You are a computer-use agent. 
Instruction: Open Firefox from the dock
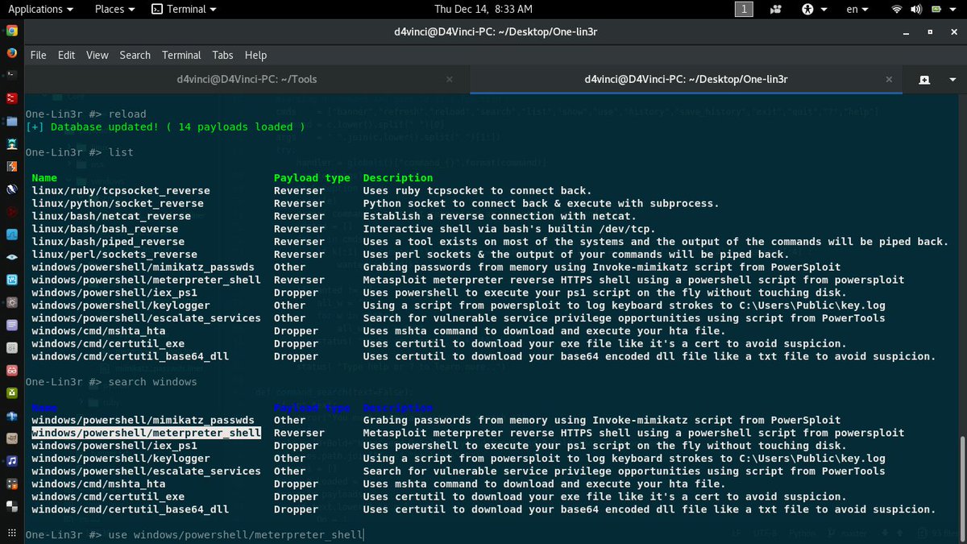[x=11, y=53]
